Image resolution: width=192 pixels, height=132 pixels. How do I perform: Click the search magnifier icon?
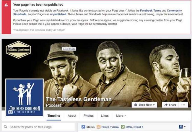tap(5, 127)
